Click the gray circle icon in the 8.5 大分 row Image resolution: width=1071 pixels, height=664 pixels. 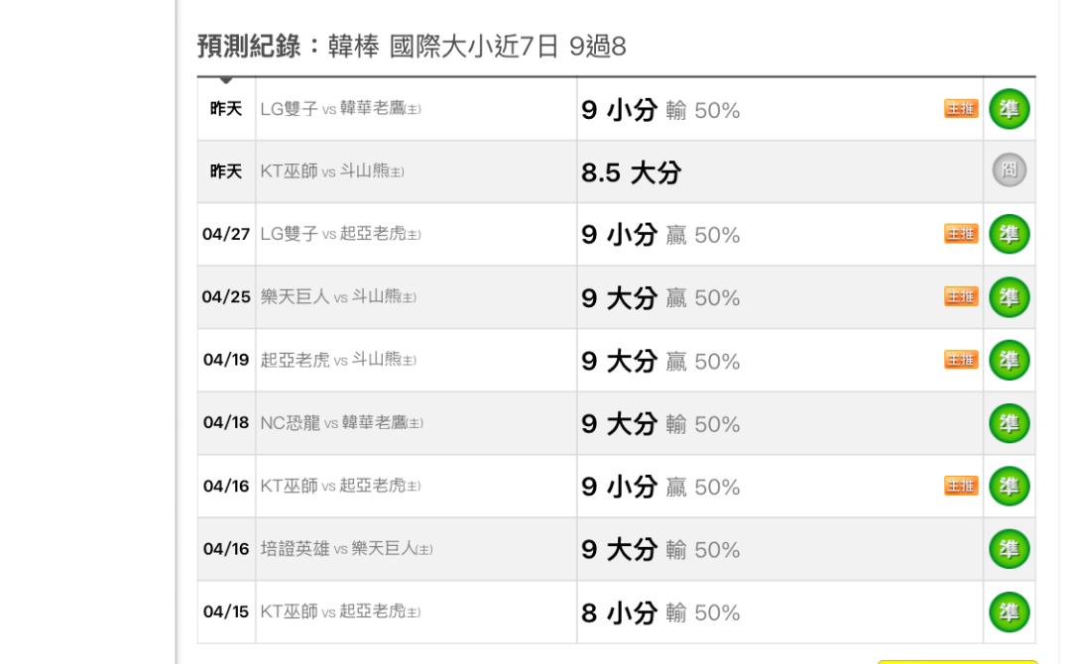(x=1011, y=172)
